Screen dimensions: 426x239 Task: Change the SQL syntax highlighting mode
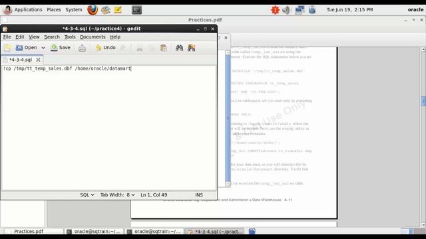coord(87,195)
